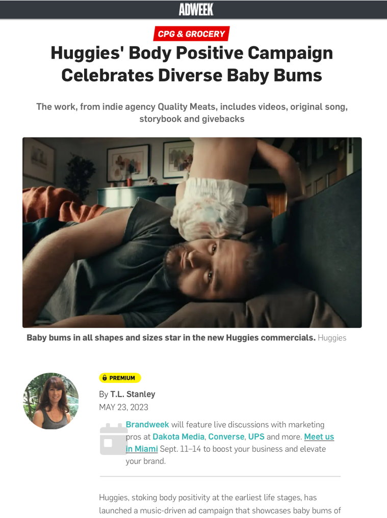The image size is (387, 518).
Task: Open the Brandweek link
Action: 147,424
